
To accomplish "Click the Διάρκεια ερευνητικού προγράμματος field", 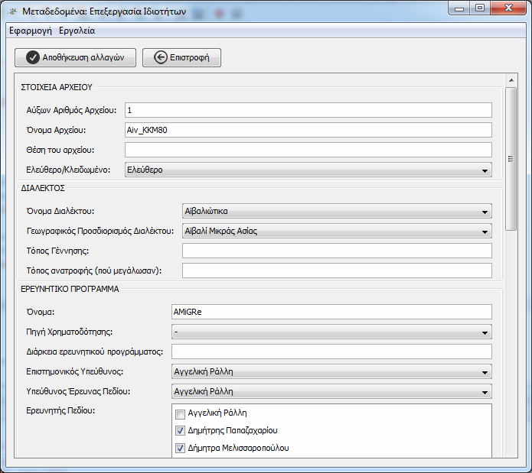I will click(x=331, y=352).
